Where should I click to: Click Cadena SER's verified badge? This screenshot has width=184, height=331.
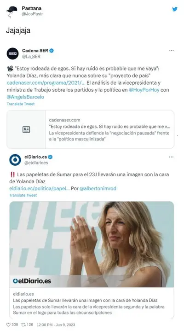(x=52, y=51)
